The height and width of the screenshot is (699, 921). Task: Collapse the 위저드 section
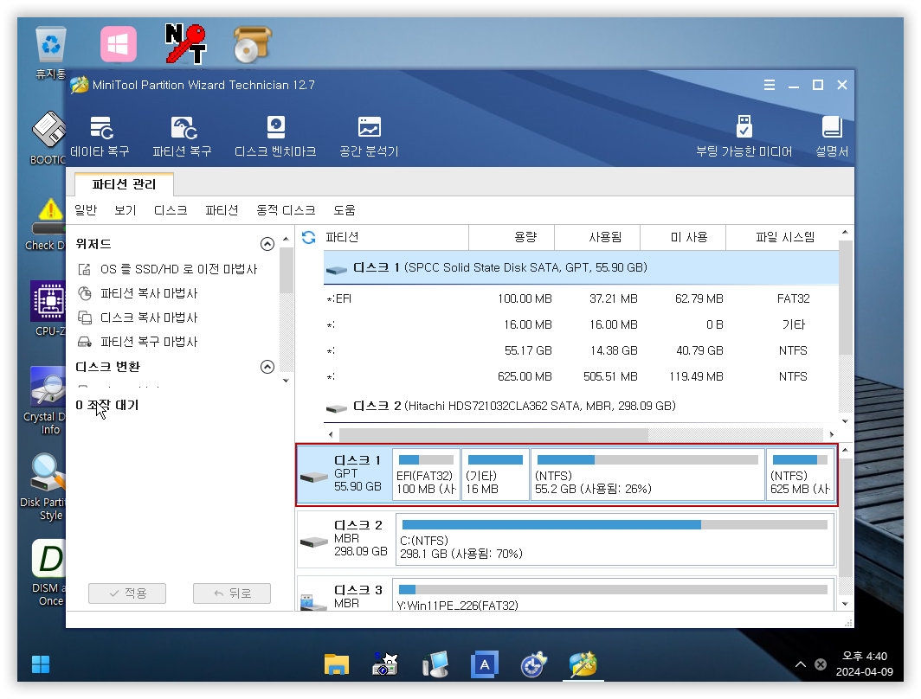click(267, 244)
